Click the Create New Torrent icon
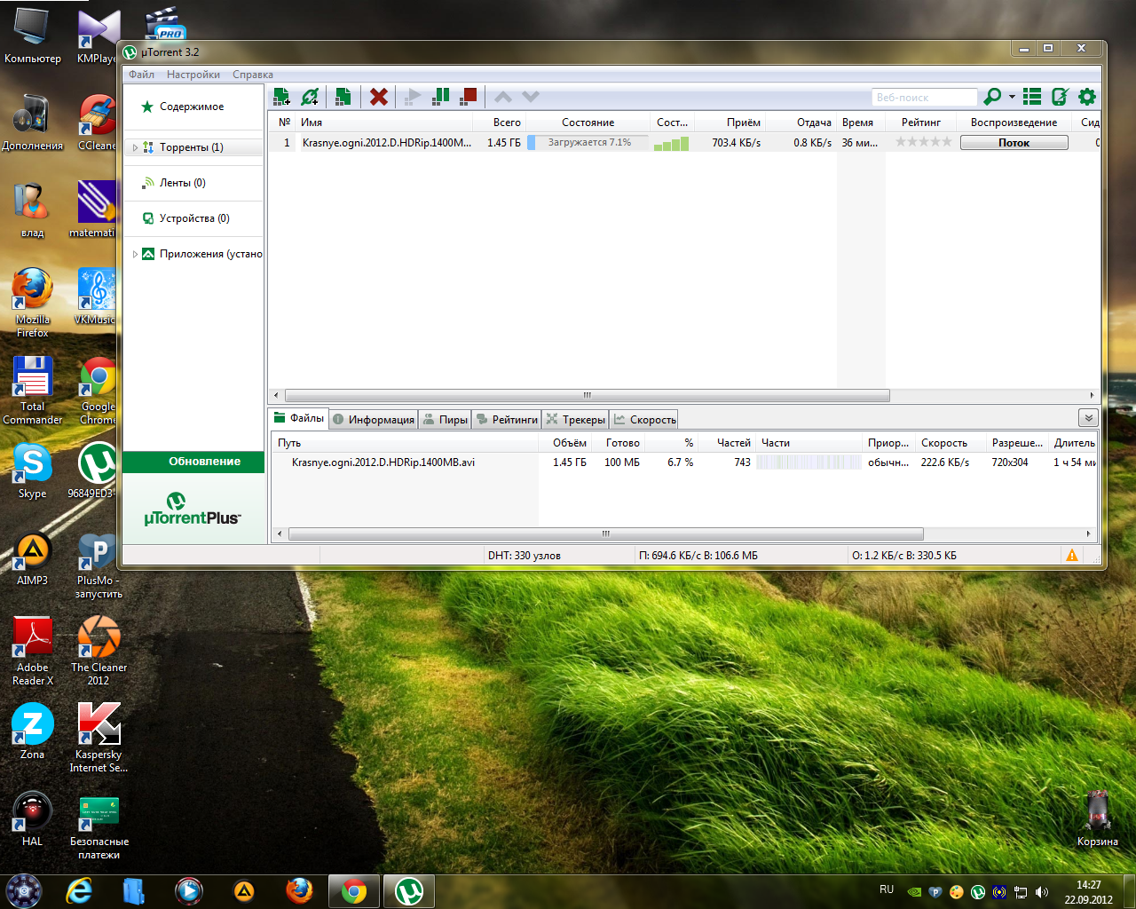The height and width of the screenshot is (909, 1136). tap(343, 97)
